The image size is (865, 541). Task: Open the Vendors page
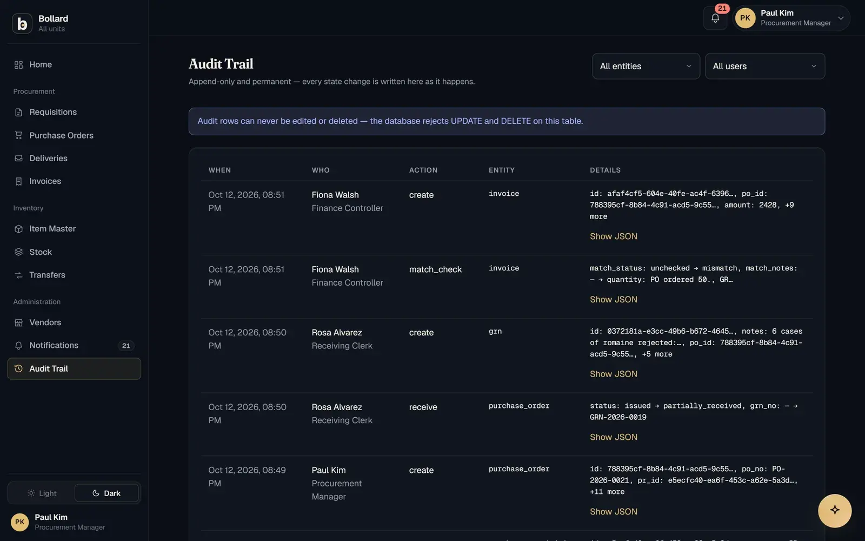coord(74,322)
